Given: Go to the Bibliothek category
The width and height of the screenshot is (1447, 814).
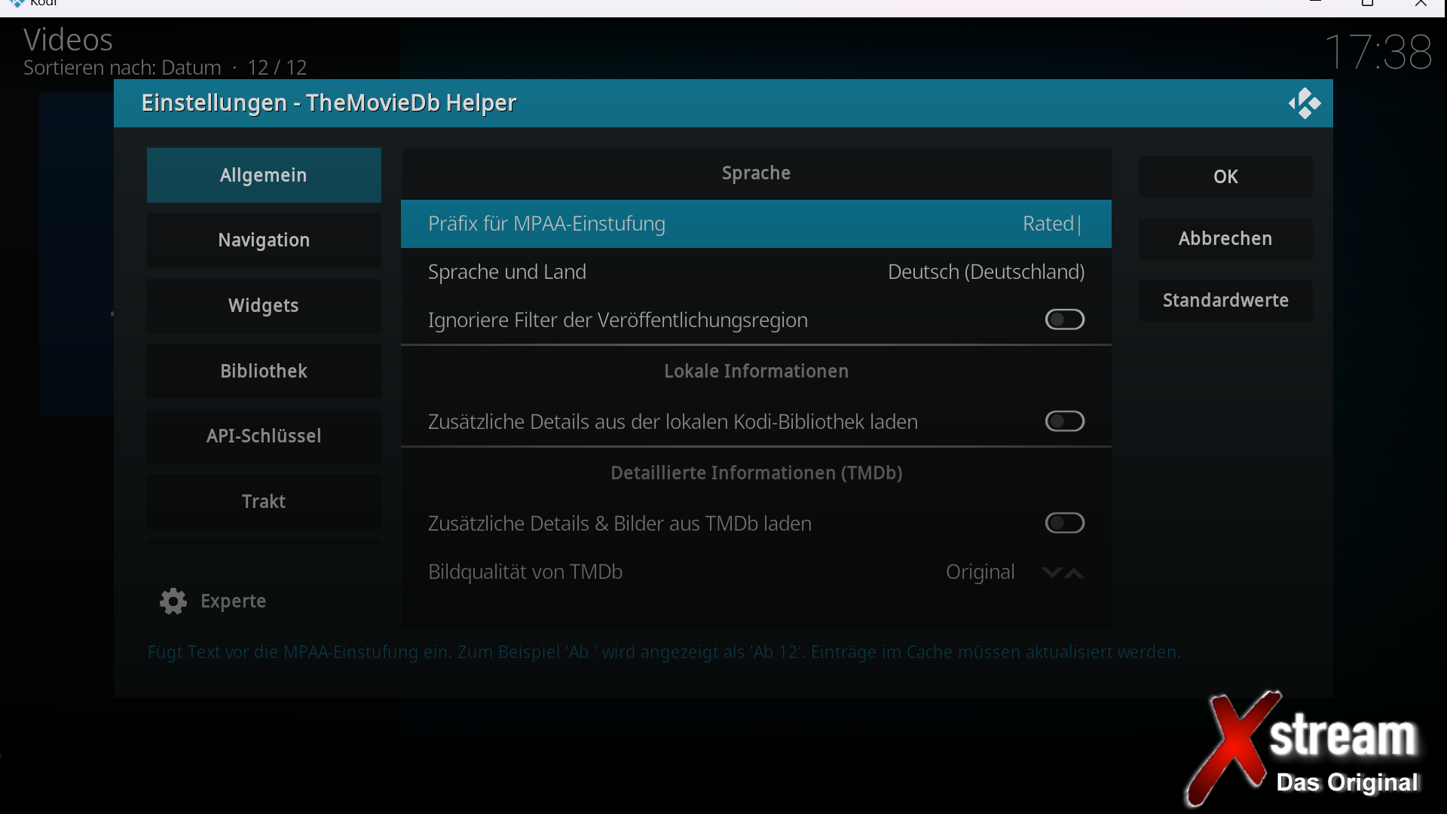Looking at the screenshot, I should tap(264, 371).
